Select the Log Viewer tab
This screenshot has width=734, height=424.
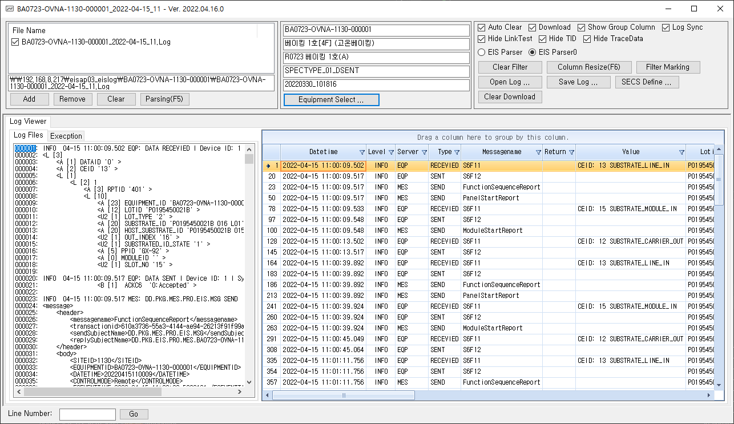(x=28, y=122)
